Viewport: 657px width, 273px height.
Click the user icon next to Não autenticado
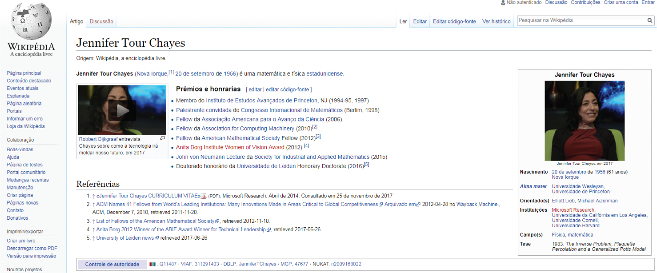point(503,3)
